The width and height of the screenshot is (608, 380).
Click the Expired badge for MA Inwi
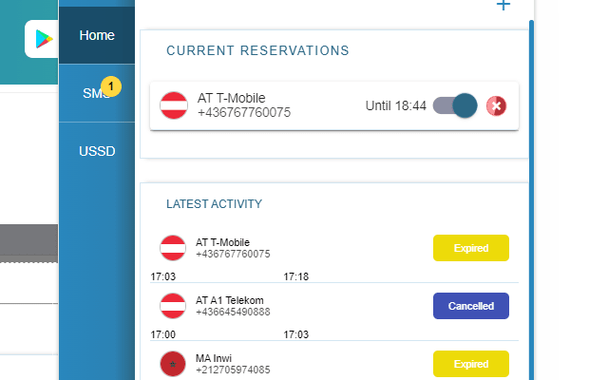coord(470,364)
